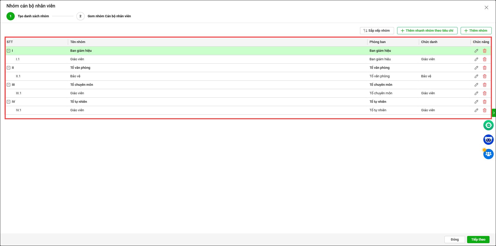The height and width of the screenshot is (246, 496).
Task: Delete the Ban giám hiệu group row
Action: (x=484, y=51)
